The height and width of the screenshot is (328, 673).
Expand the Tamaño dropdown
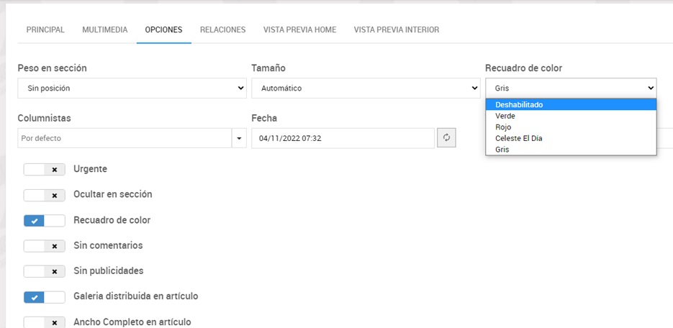coord(365,88)
